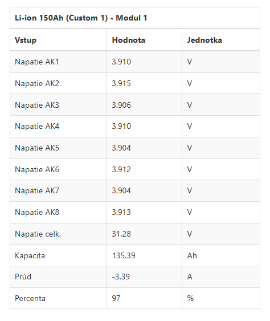The image size is (270, 321).
Task: Click the Napatie AK1 row label
Action: tap(37, 62)
